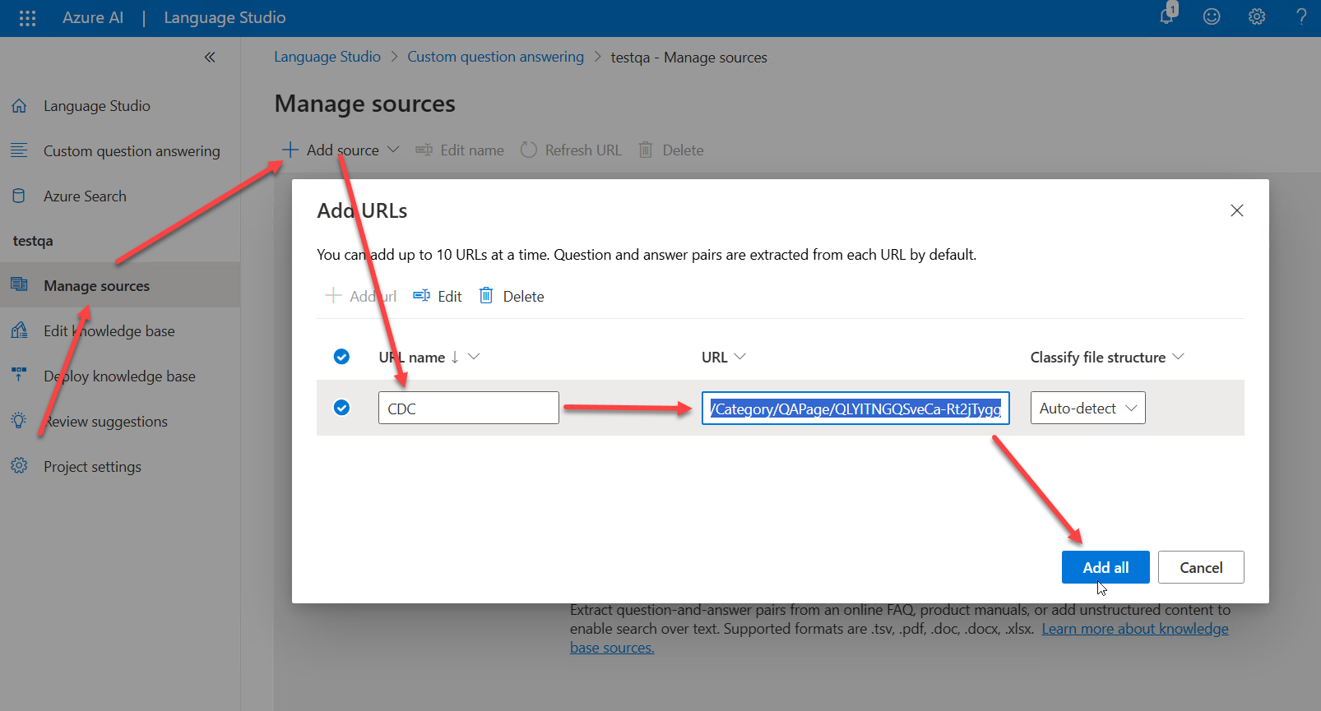This screenshot has height=711, width=1321.
Task: Click the Review suggestions lightbulb icon
Action: (x=19, y=420)
